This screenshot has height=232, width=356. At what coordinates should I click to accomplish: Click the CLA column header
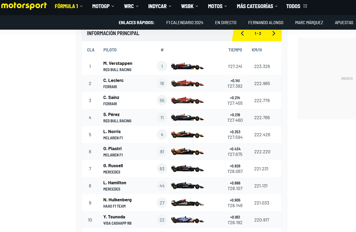pyautogui.click(x=91, y=50)
